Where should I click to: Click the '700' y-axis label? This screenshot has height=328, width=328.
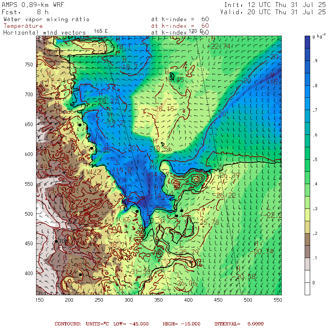(29, 94)
